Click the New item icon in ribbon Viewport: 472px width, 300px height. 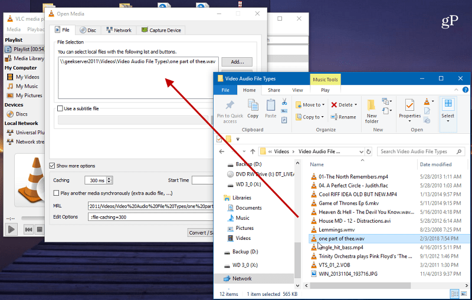[387, 101]
